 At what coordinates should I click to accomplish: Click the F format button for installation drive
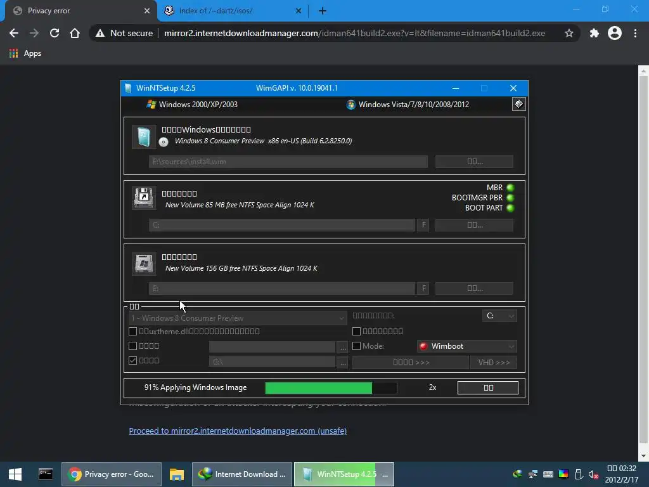tap(423, 289)
